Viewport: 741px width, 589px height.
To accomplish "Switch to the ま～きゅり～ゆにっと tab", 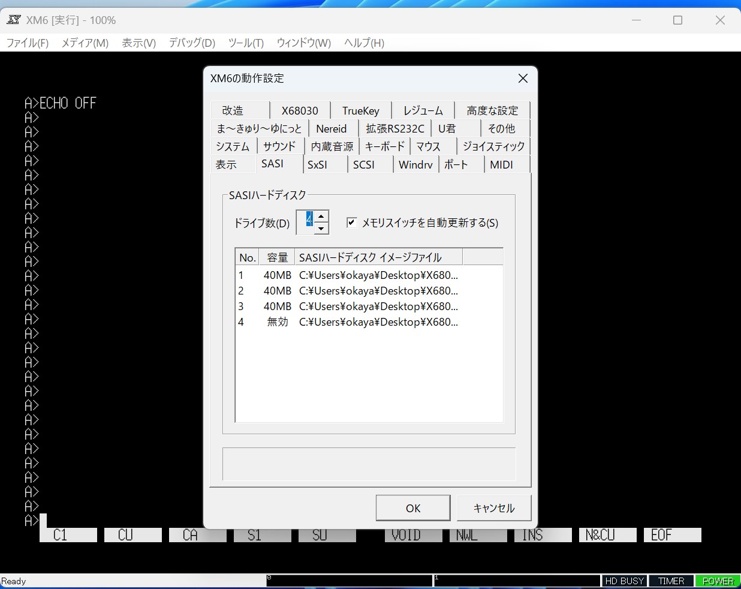I will (x=260, y=128).
